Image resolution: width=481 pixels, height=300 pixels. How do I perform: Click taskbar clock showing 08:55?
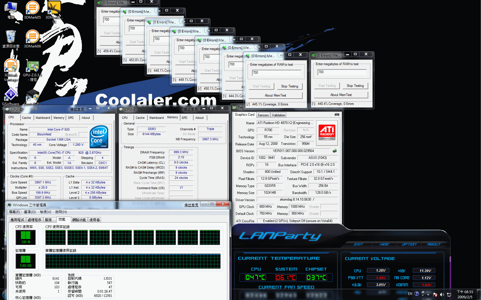[465, 294]
